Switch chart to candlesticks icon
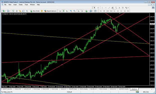156x94 pixels. pyautogui.click(x=64, y=11)
